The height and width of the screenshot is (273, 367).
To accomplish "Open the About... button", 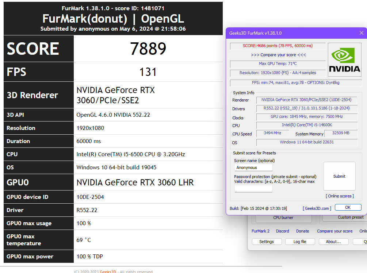I will pos(333,242).
